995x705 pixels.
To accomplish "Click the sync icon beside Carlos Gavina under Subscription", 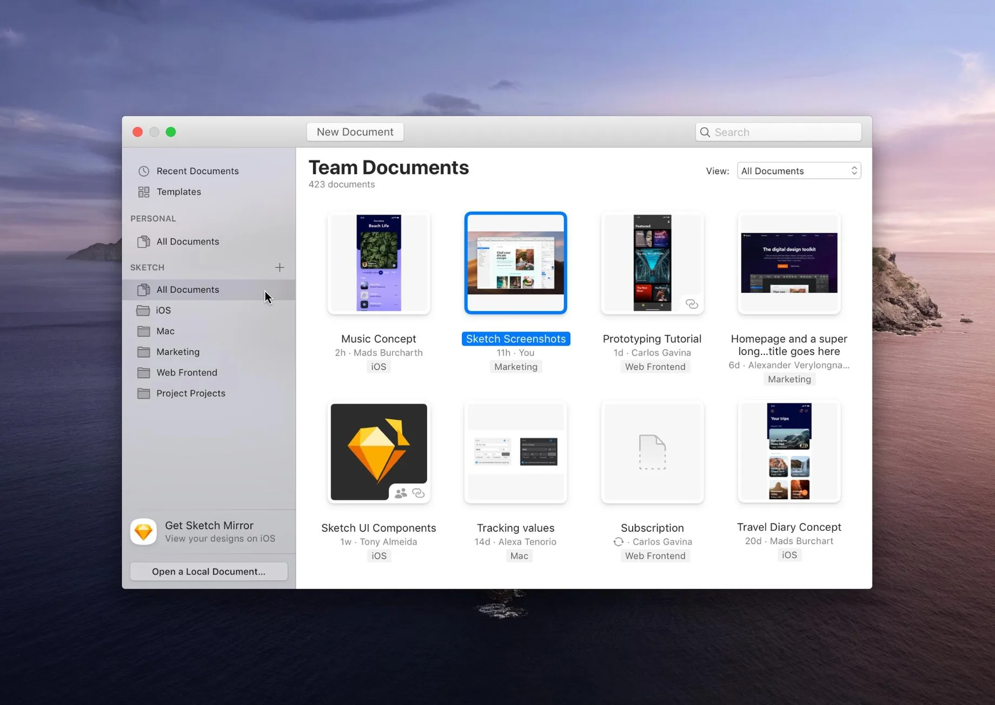I will pyautogui.click(x=619, y=542).
